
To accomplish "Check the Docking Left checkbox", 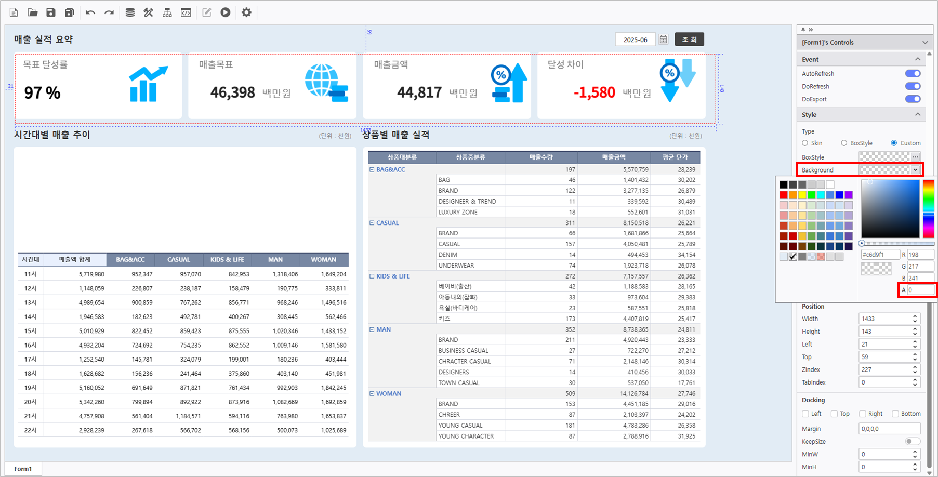I will tap(805, 414).
